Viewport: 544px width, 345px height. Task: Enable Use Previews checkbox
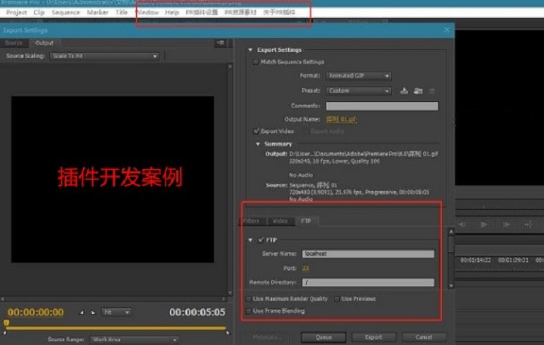coord(336,299)
